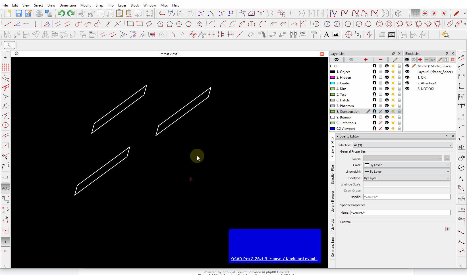This screenshot has height=275, width=467.
Task: Open the Block menu
Action: click(x=135, y=5)
